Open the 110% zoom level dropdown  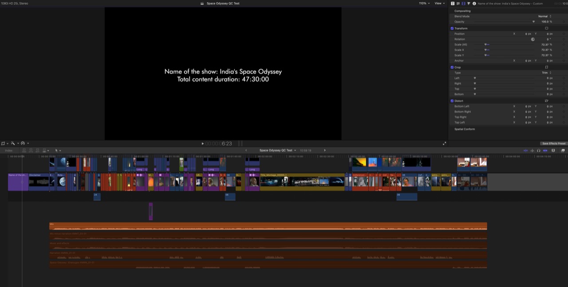tap(423, 3)
